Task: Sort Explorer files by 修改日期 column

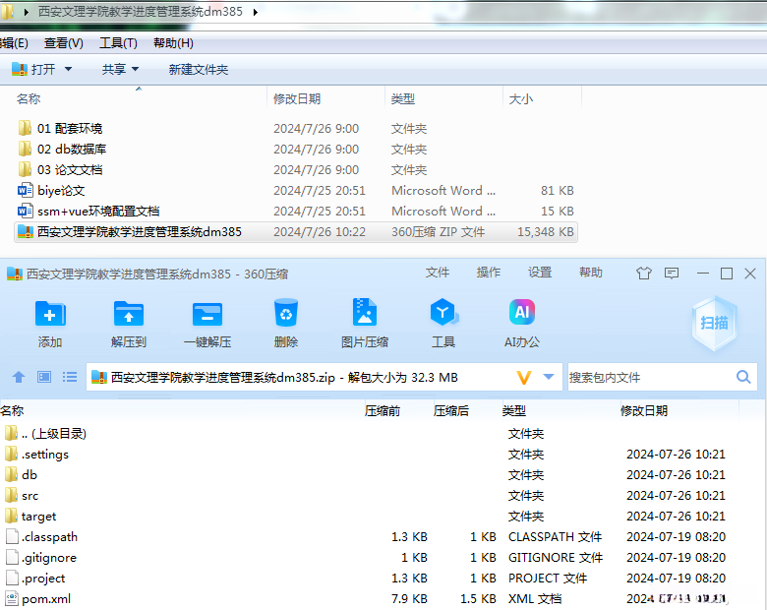Action: tap(297, 99)
